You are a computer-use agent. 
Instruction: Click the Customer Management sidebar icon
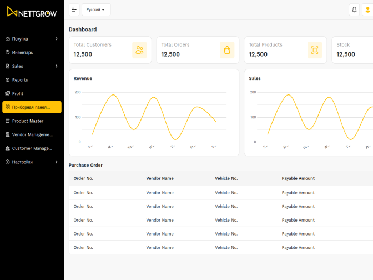coord(7,148)
